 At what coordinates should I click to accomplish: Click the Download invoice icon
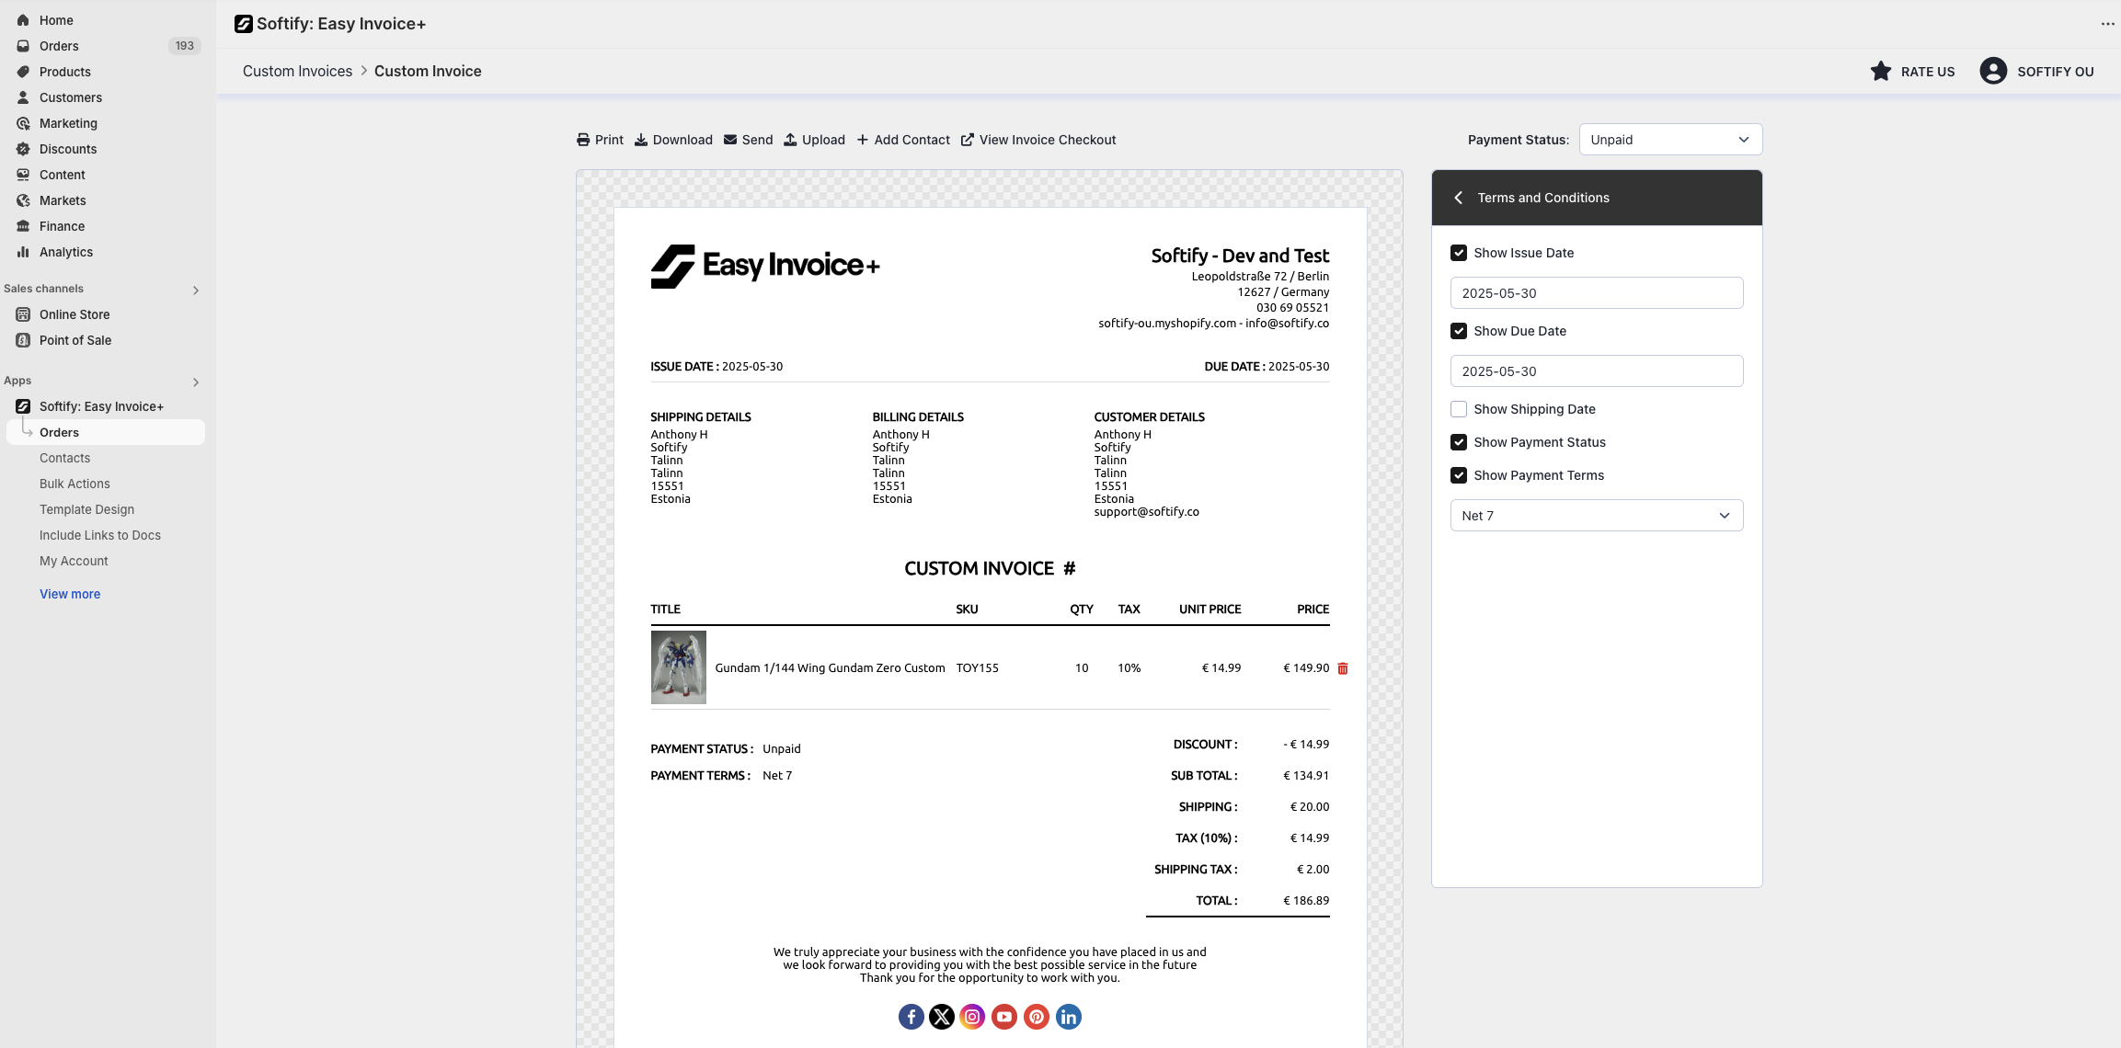tap(641, 140)
